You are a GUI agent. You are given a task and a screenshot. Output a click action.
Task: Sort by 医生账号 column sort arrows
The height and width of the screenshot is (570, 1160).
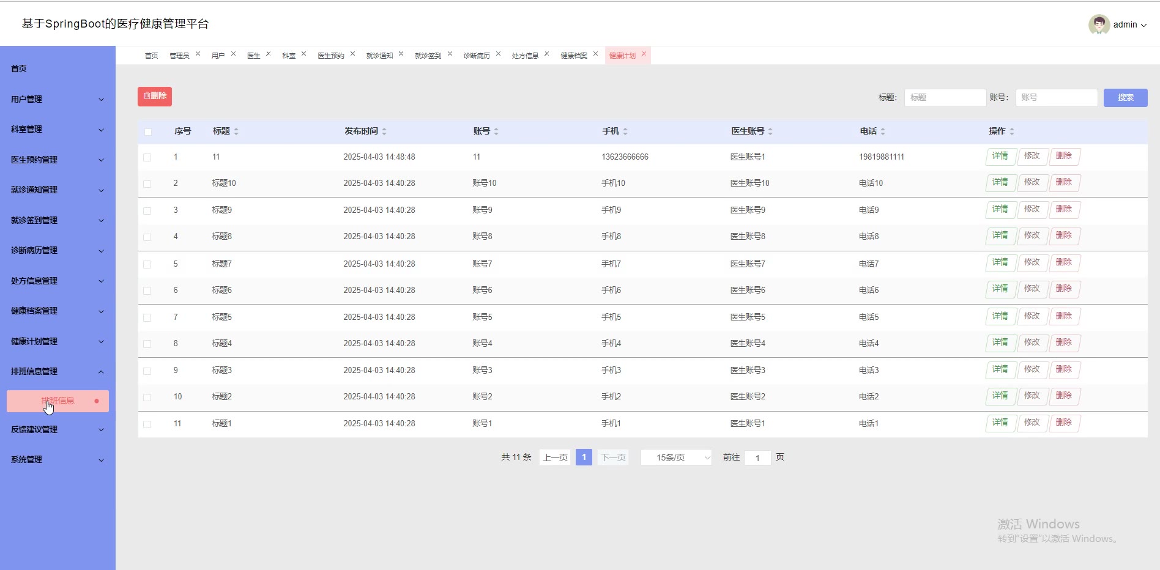770,131
